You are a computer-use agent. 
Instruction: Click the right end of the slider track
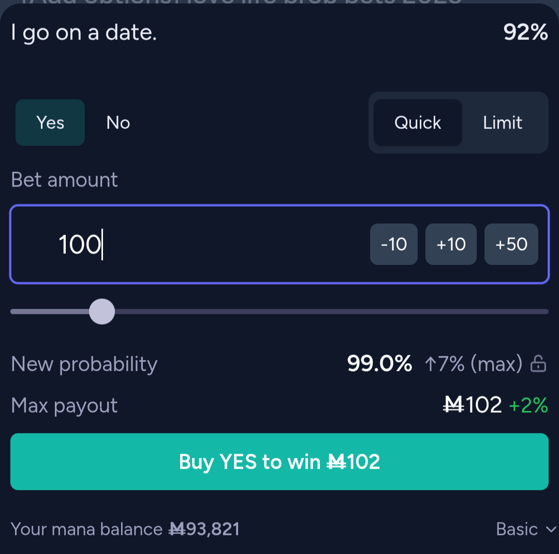546,311
